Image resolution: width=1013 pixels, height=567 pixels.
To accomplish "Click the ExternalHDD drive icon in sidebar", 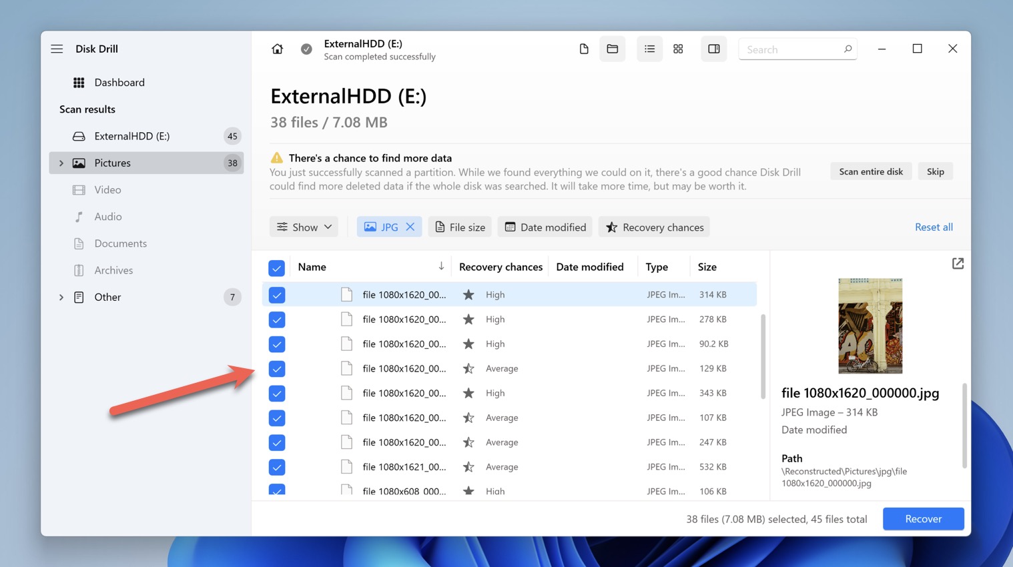I will [79, 136].
